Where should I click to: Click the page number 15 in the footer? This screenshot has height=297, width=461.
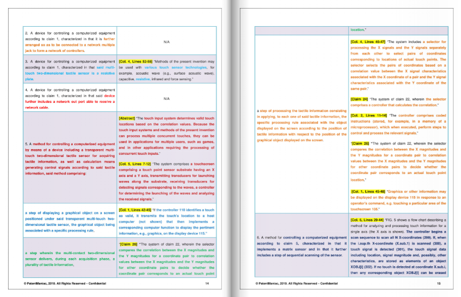coord(439,283)
